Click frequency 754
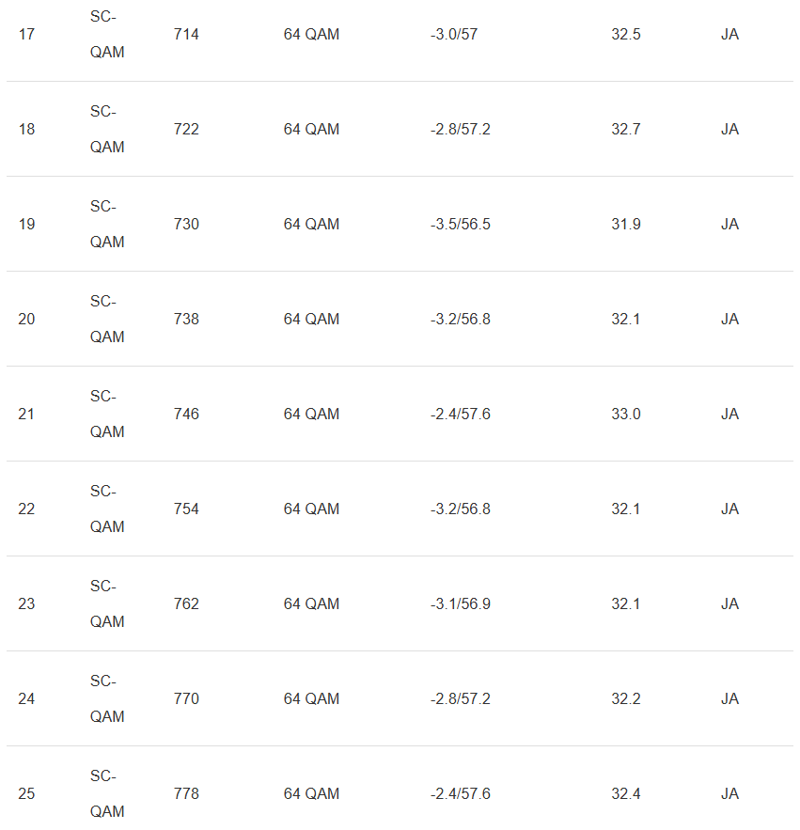Screen dimensions: 800x830 186,509
